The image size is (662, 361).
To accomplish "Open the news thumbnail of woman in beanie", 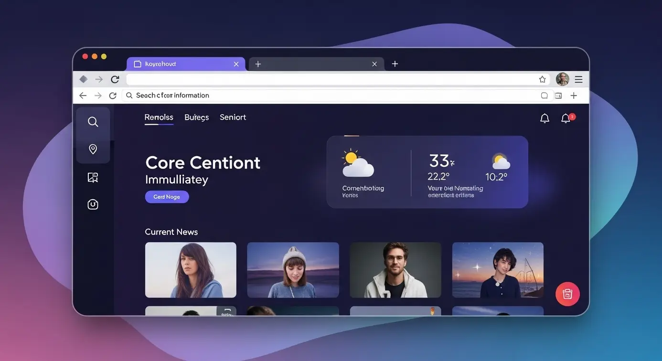I will (x=293, y=270).
